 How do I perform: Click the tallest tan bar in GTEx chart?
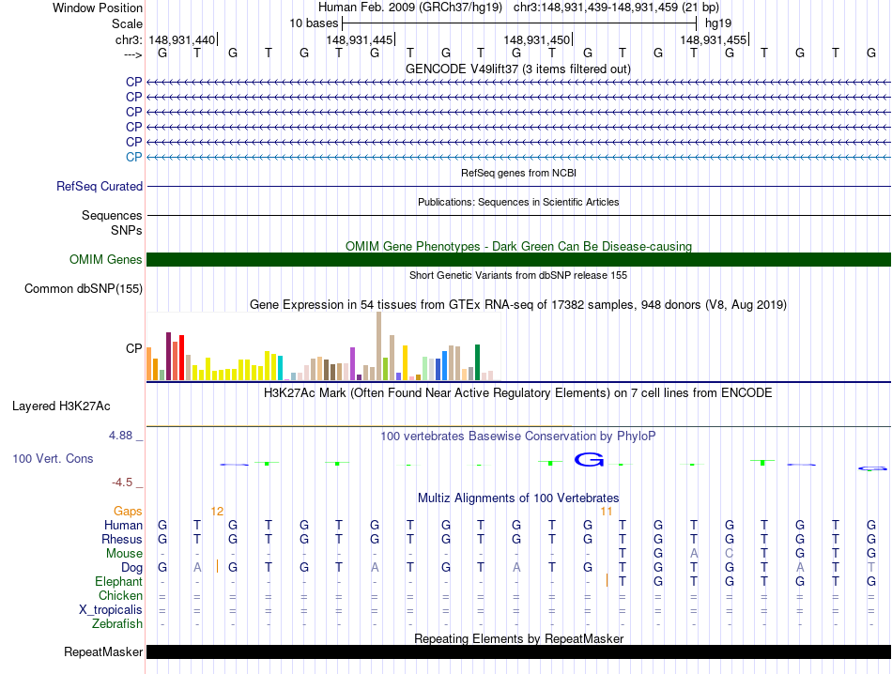coord(379,345)
